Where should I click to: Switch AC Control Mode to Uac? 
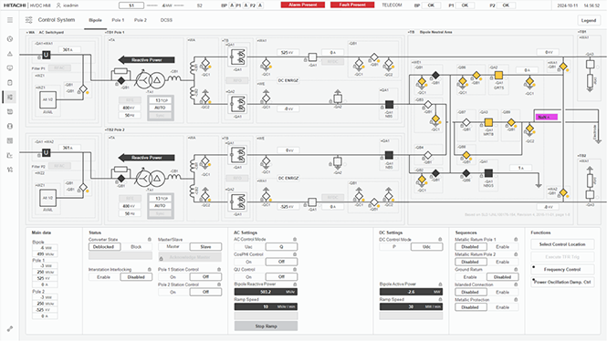point(249,247)
